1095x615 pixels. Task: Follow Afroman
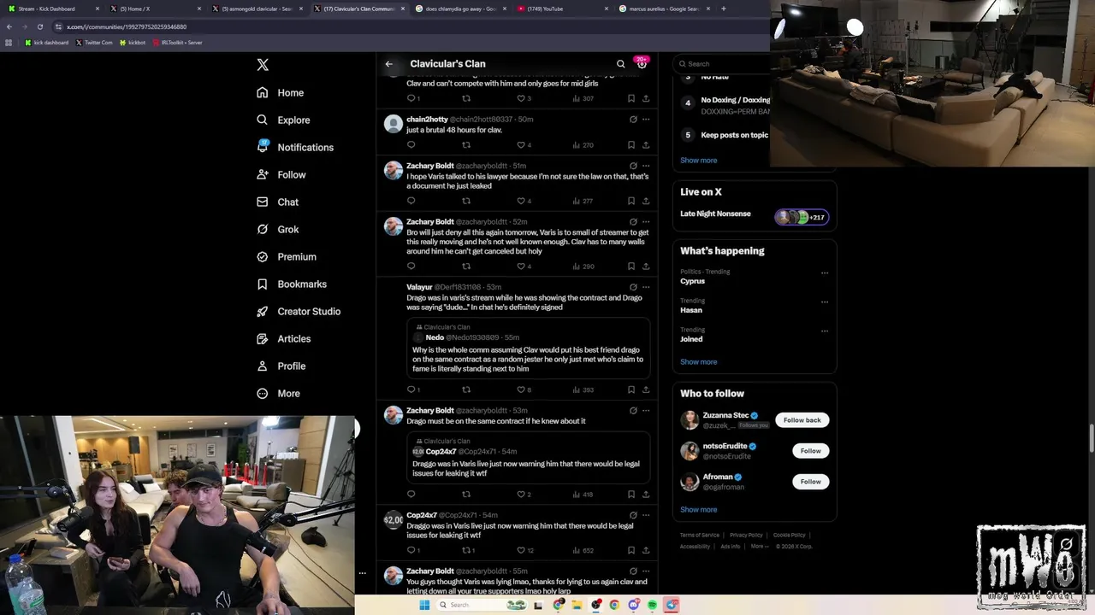click(x=810, y=482)
